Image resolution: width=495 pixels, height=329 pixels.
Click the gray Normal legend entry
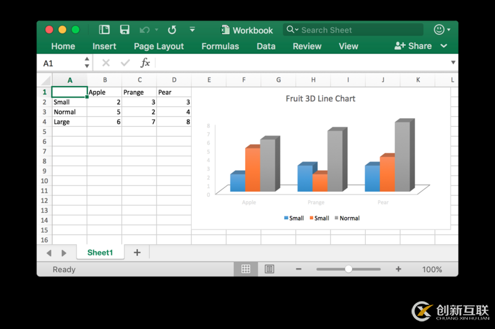tap(347, 218)
